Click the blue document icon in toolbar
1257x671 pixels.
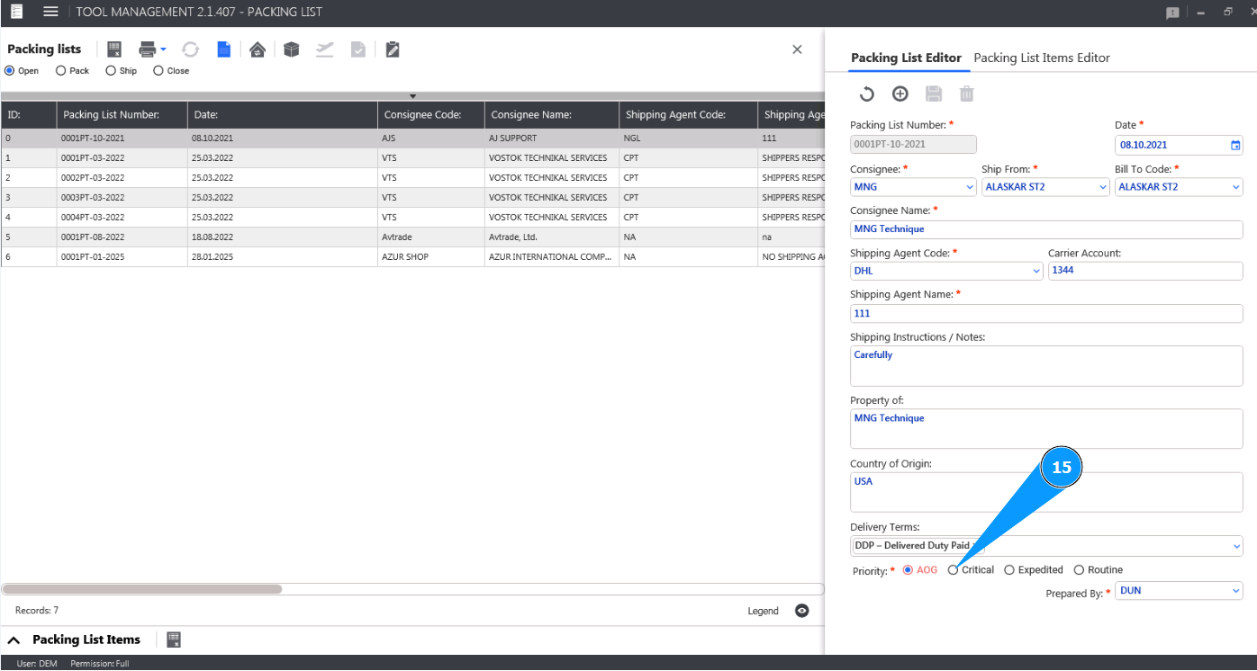[223, 49]
